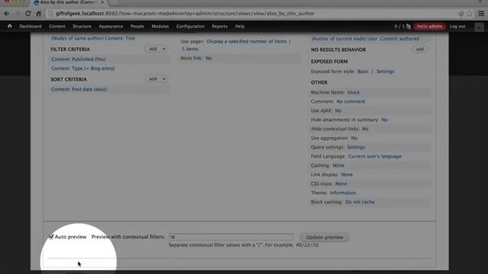
Task: Click No comment link
Action: 351,101
